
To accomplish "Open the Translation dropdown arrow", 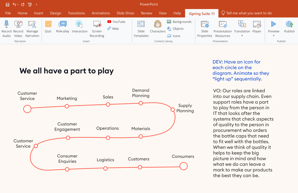I will (x=242, y=35).
